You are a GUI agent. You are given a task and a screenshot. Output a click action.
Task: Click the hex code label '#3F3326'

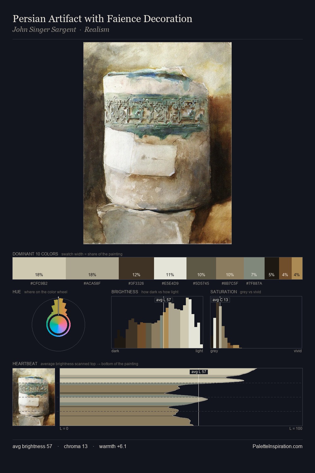tap(136, 283)
